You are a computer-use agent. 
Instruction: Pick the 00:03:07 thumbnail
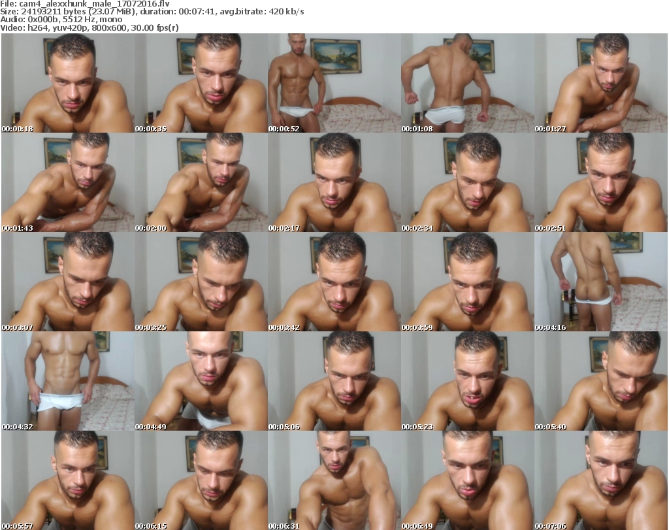tap(68, 282)
